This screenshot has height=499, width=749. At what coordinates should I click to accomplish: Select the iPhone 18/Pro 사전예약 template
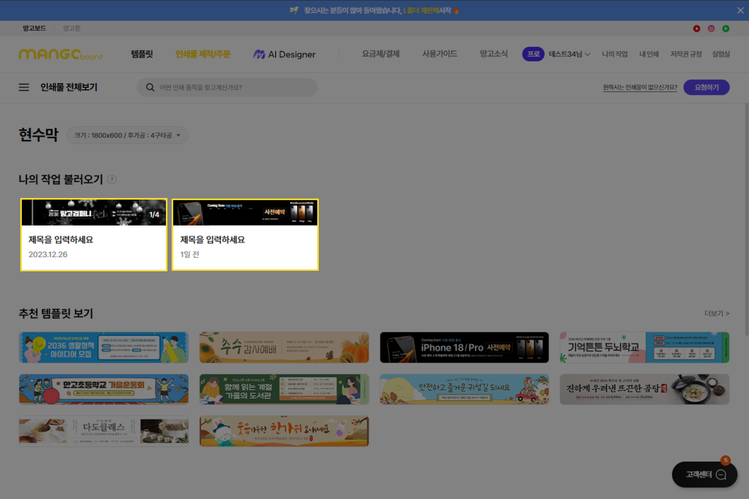[x=464, y=347]
